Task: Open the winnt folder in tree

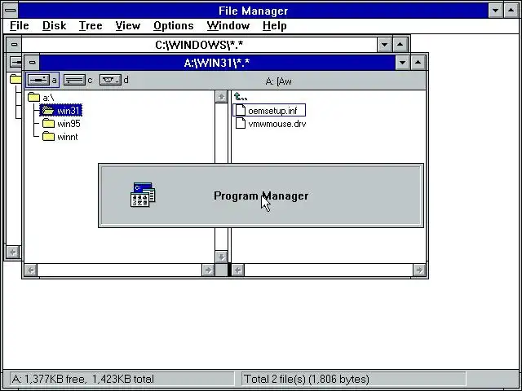Action: (60, 137)
